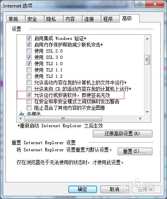
Task: Click the 还原高级设置(R) button
Action: tap(122, 134)
